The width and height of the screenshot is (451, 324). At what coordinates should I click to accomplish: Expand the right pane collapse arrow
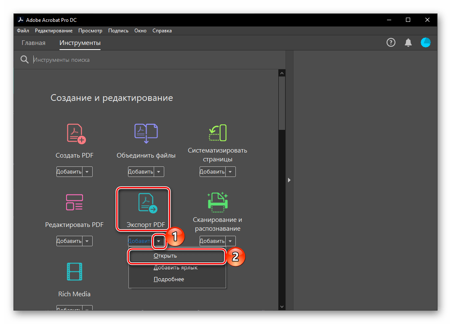point(289,180)
